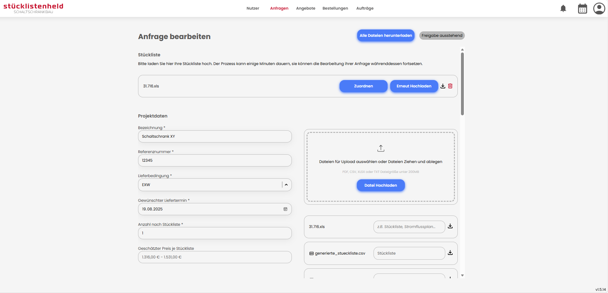This screenshot has width=608, height=293.
Task: Open the Aufträge section
Action: [365, 8]
